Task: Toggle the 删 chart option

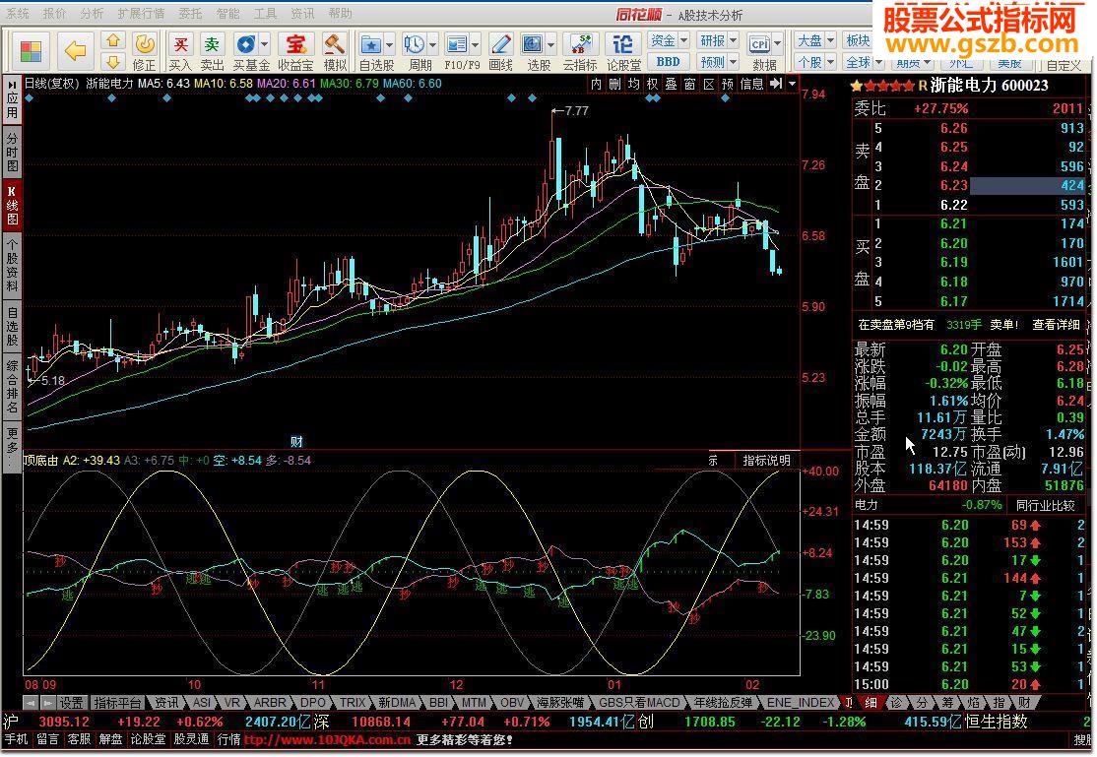Action: 614,84
